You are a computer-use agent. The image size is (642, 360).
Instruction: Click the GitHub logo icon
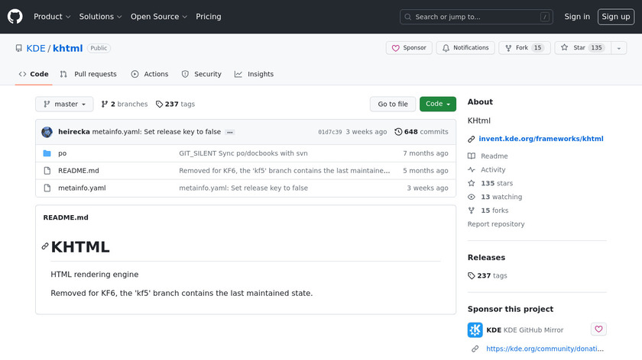[x=15, y=16]
